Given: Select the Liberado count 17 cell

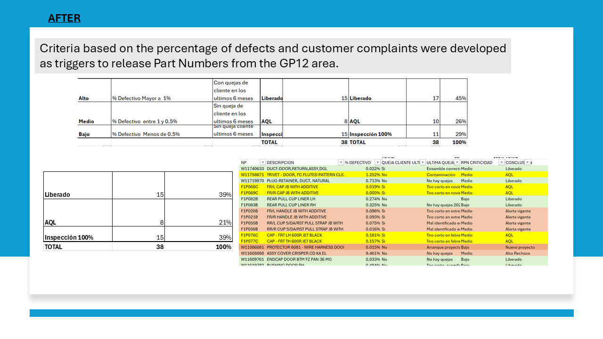Looking at the screenshot, I should pos(423,90).
